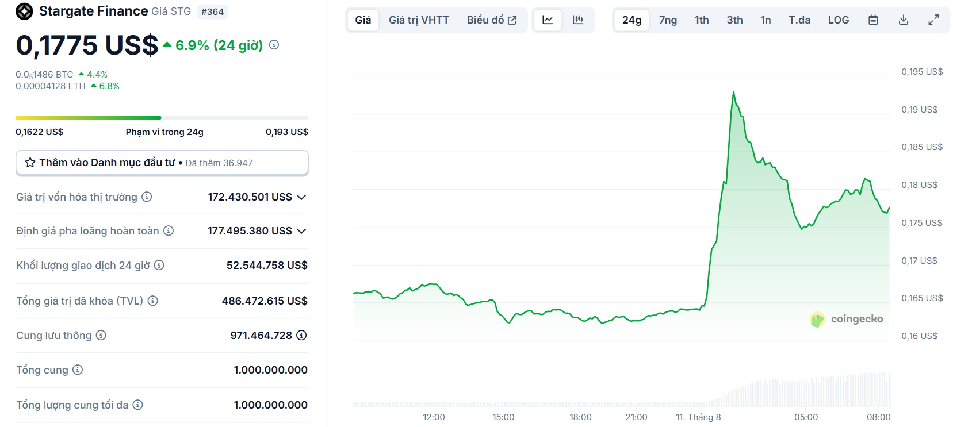Click the #364 rank badge
Screen dimensions: 953x427
coord(212,11)
